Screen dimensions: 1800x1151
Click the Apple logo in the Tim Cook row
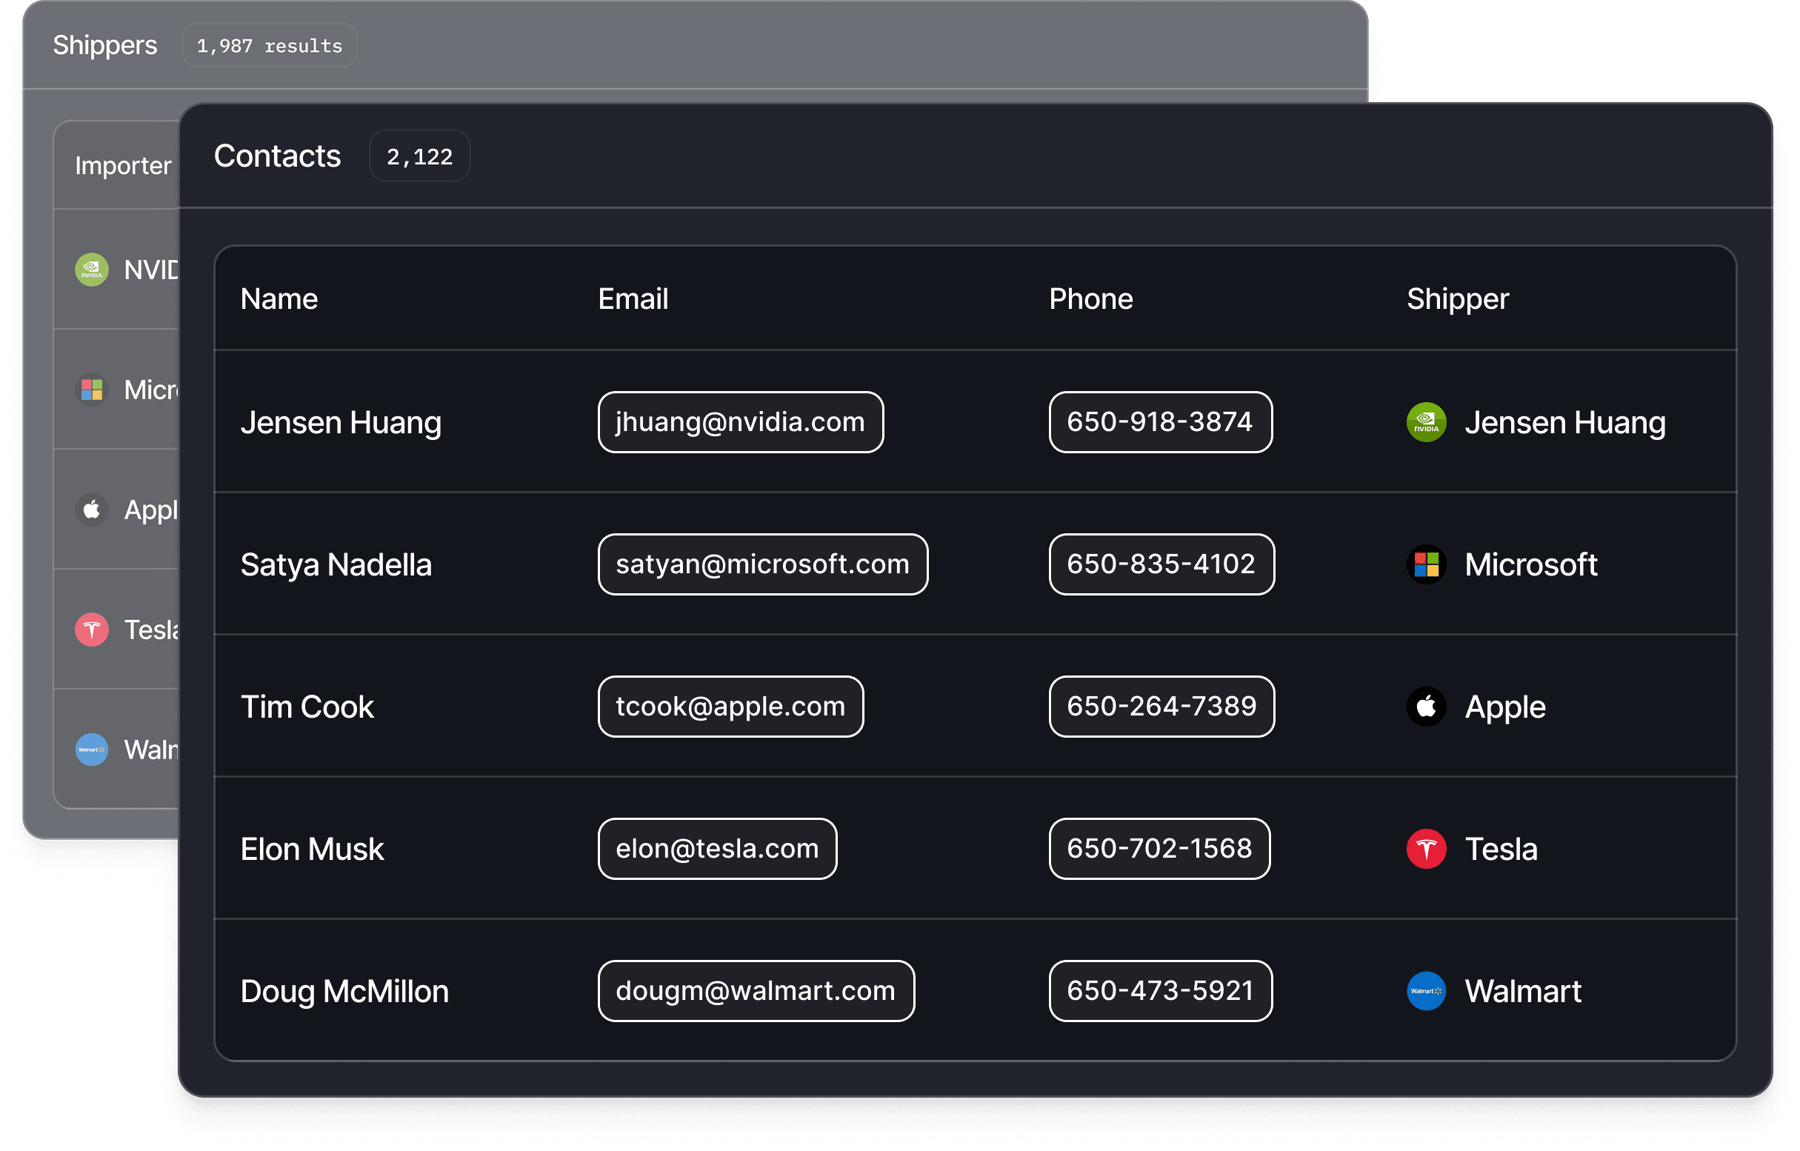[1426, 707]
